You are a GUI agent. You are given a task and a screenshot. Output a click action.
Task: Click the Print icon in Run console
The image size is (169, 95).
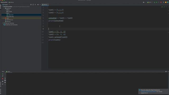point(5,83)
